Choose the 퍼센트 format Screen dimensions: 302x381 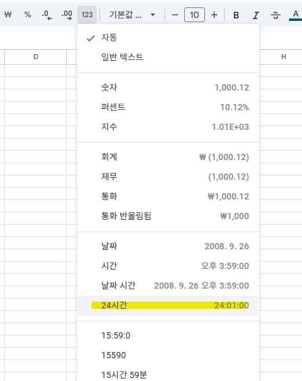coord(168,107)
